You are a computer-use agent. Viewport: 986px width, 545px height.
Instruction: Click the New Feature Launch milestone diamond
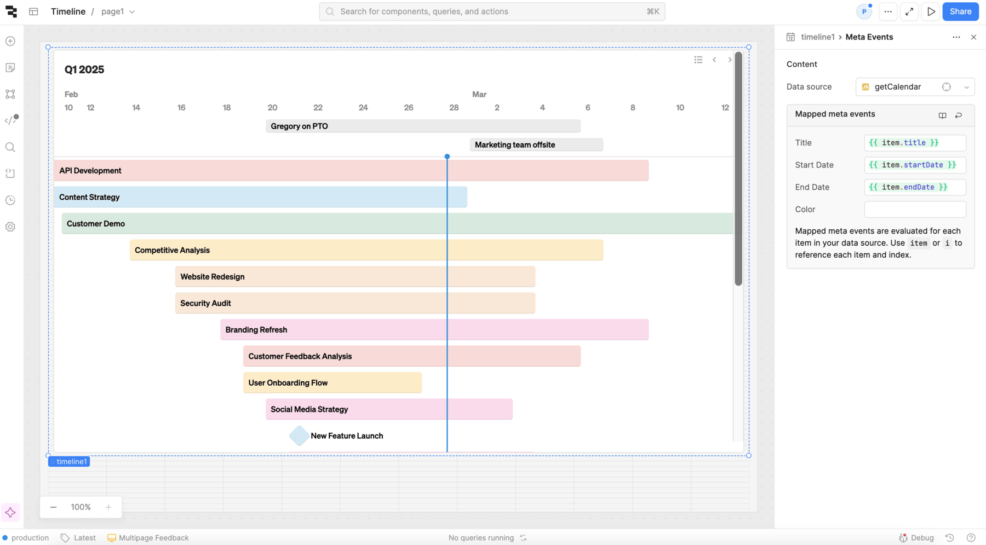(299, 436)
